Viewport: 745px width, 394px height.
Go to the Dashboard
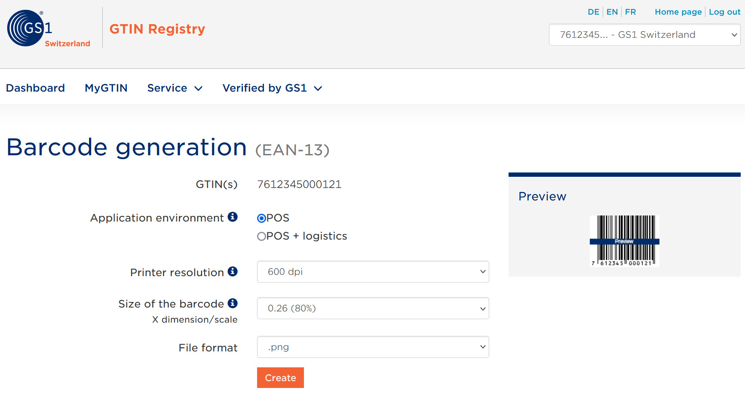(x=35, y=88)
